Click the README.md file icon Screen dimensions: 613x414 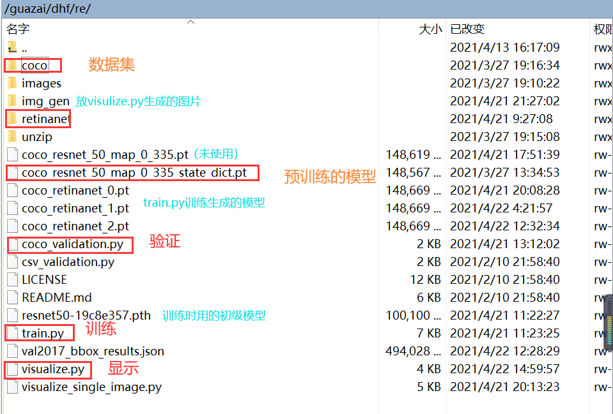(x=12, y=297)
